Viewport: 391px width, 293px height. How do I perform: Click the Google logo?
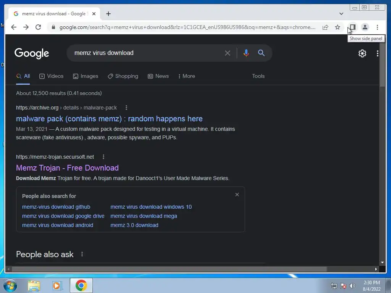(x=32, y=53)
